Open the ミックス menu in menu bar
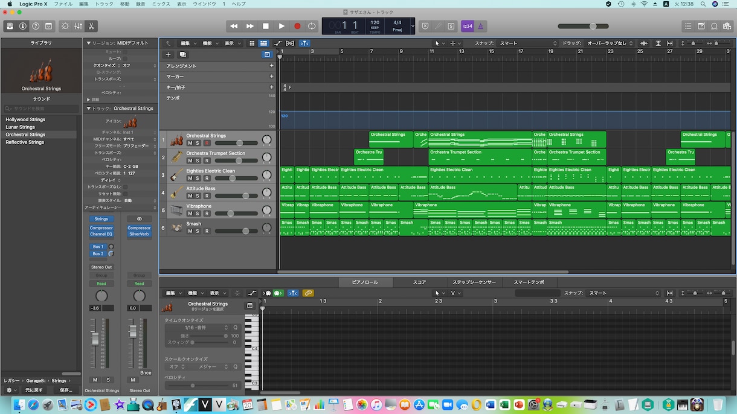Image resolution: width=737 pixels, height=414 pixels. click(x=161, y=4)
